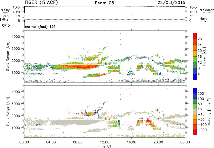Pick the Velocity color bar segment between -200 and -100
The height and width of the screenshot is (148, 214).
(x=195, y=127)
